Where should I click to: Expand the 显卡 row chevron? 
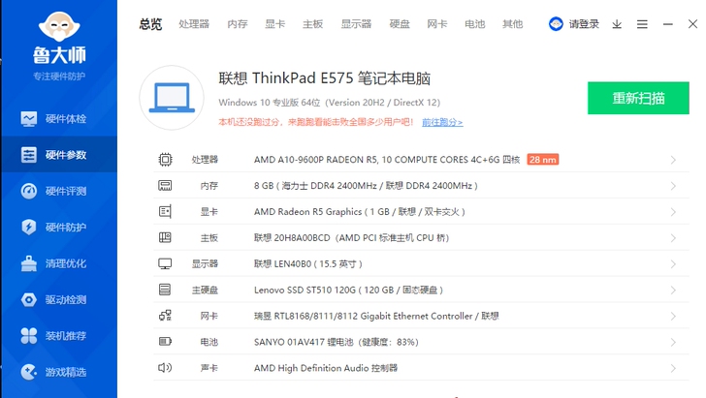pos(673,212)
